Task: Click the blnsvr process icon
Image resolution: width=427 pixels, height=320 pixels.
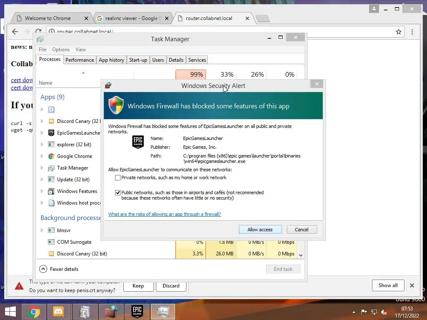Action: 51,230
